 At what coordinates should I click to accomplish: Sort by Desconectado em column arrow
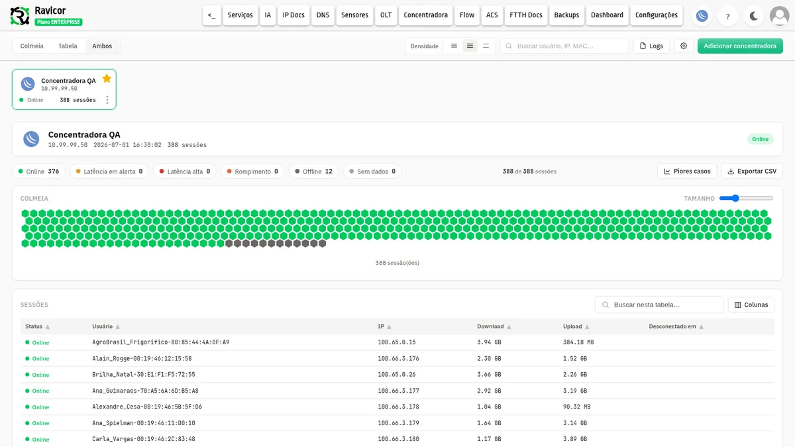[x=701, y=327]
